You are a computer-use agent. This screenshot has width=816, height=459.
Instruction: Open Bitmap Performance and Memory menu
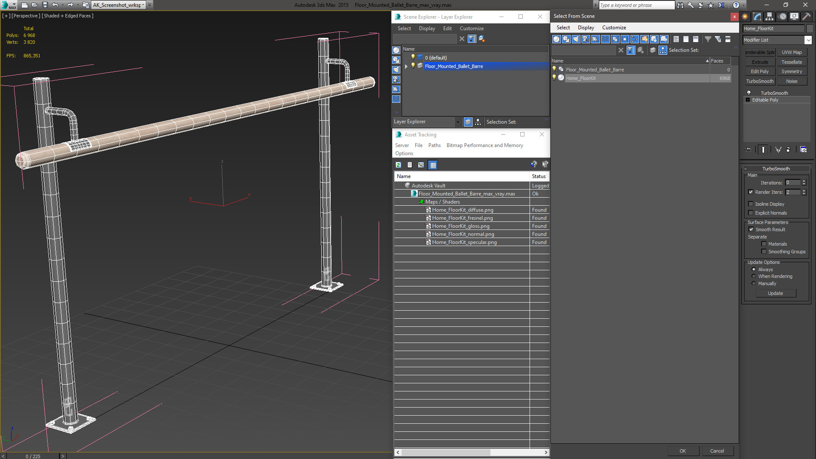484,145
